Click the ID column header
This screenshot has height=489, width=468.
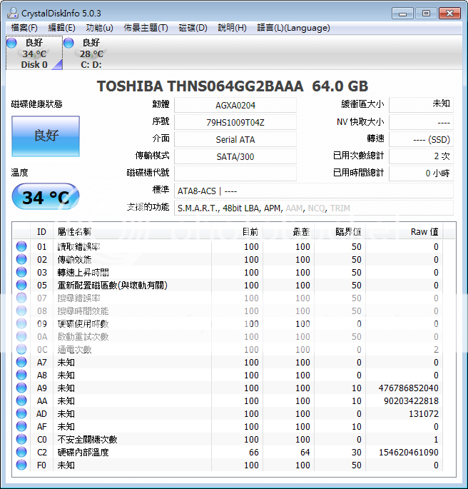click(42, 232)
